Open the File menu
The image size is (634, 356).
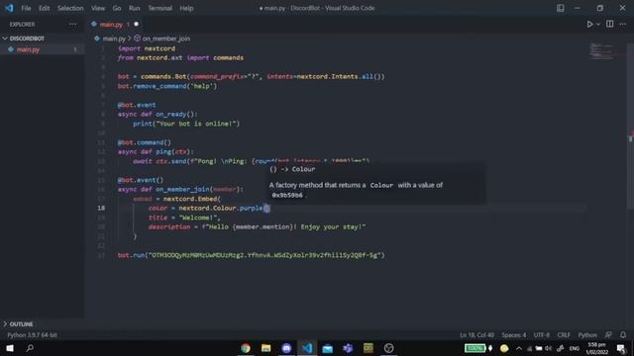(26, 8)
